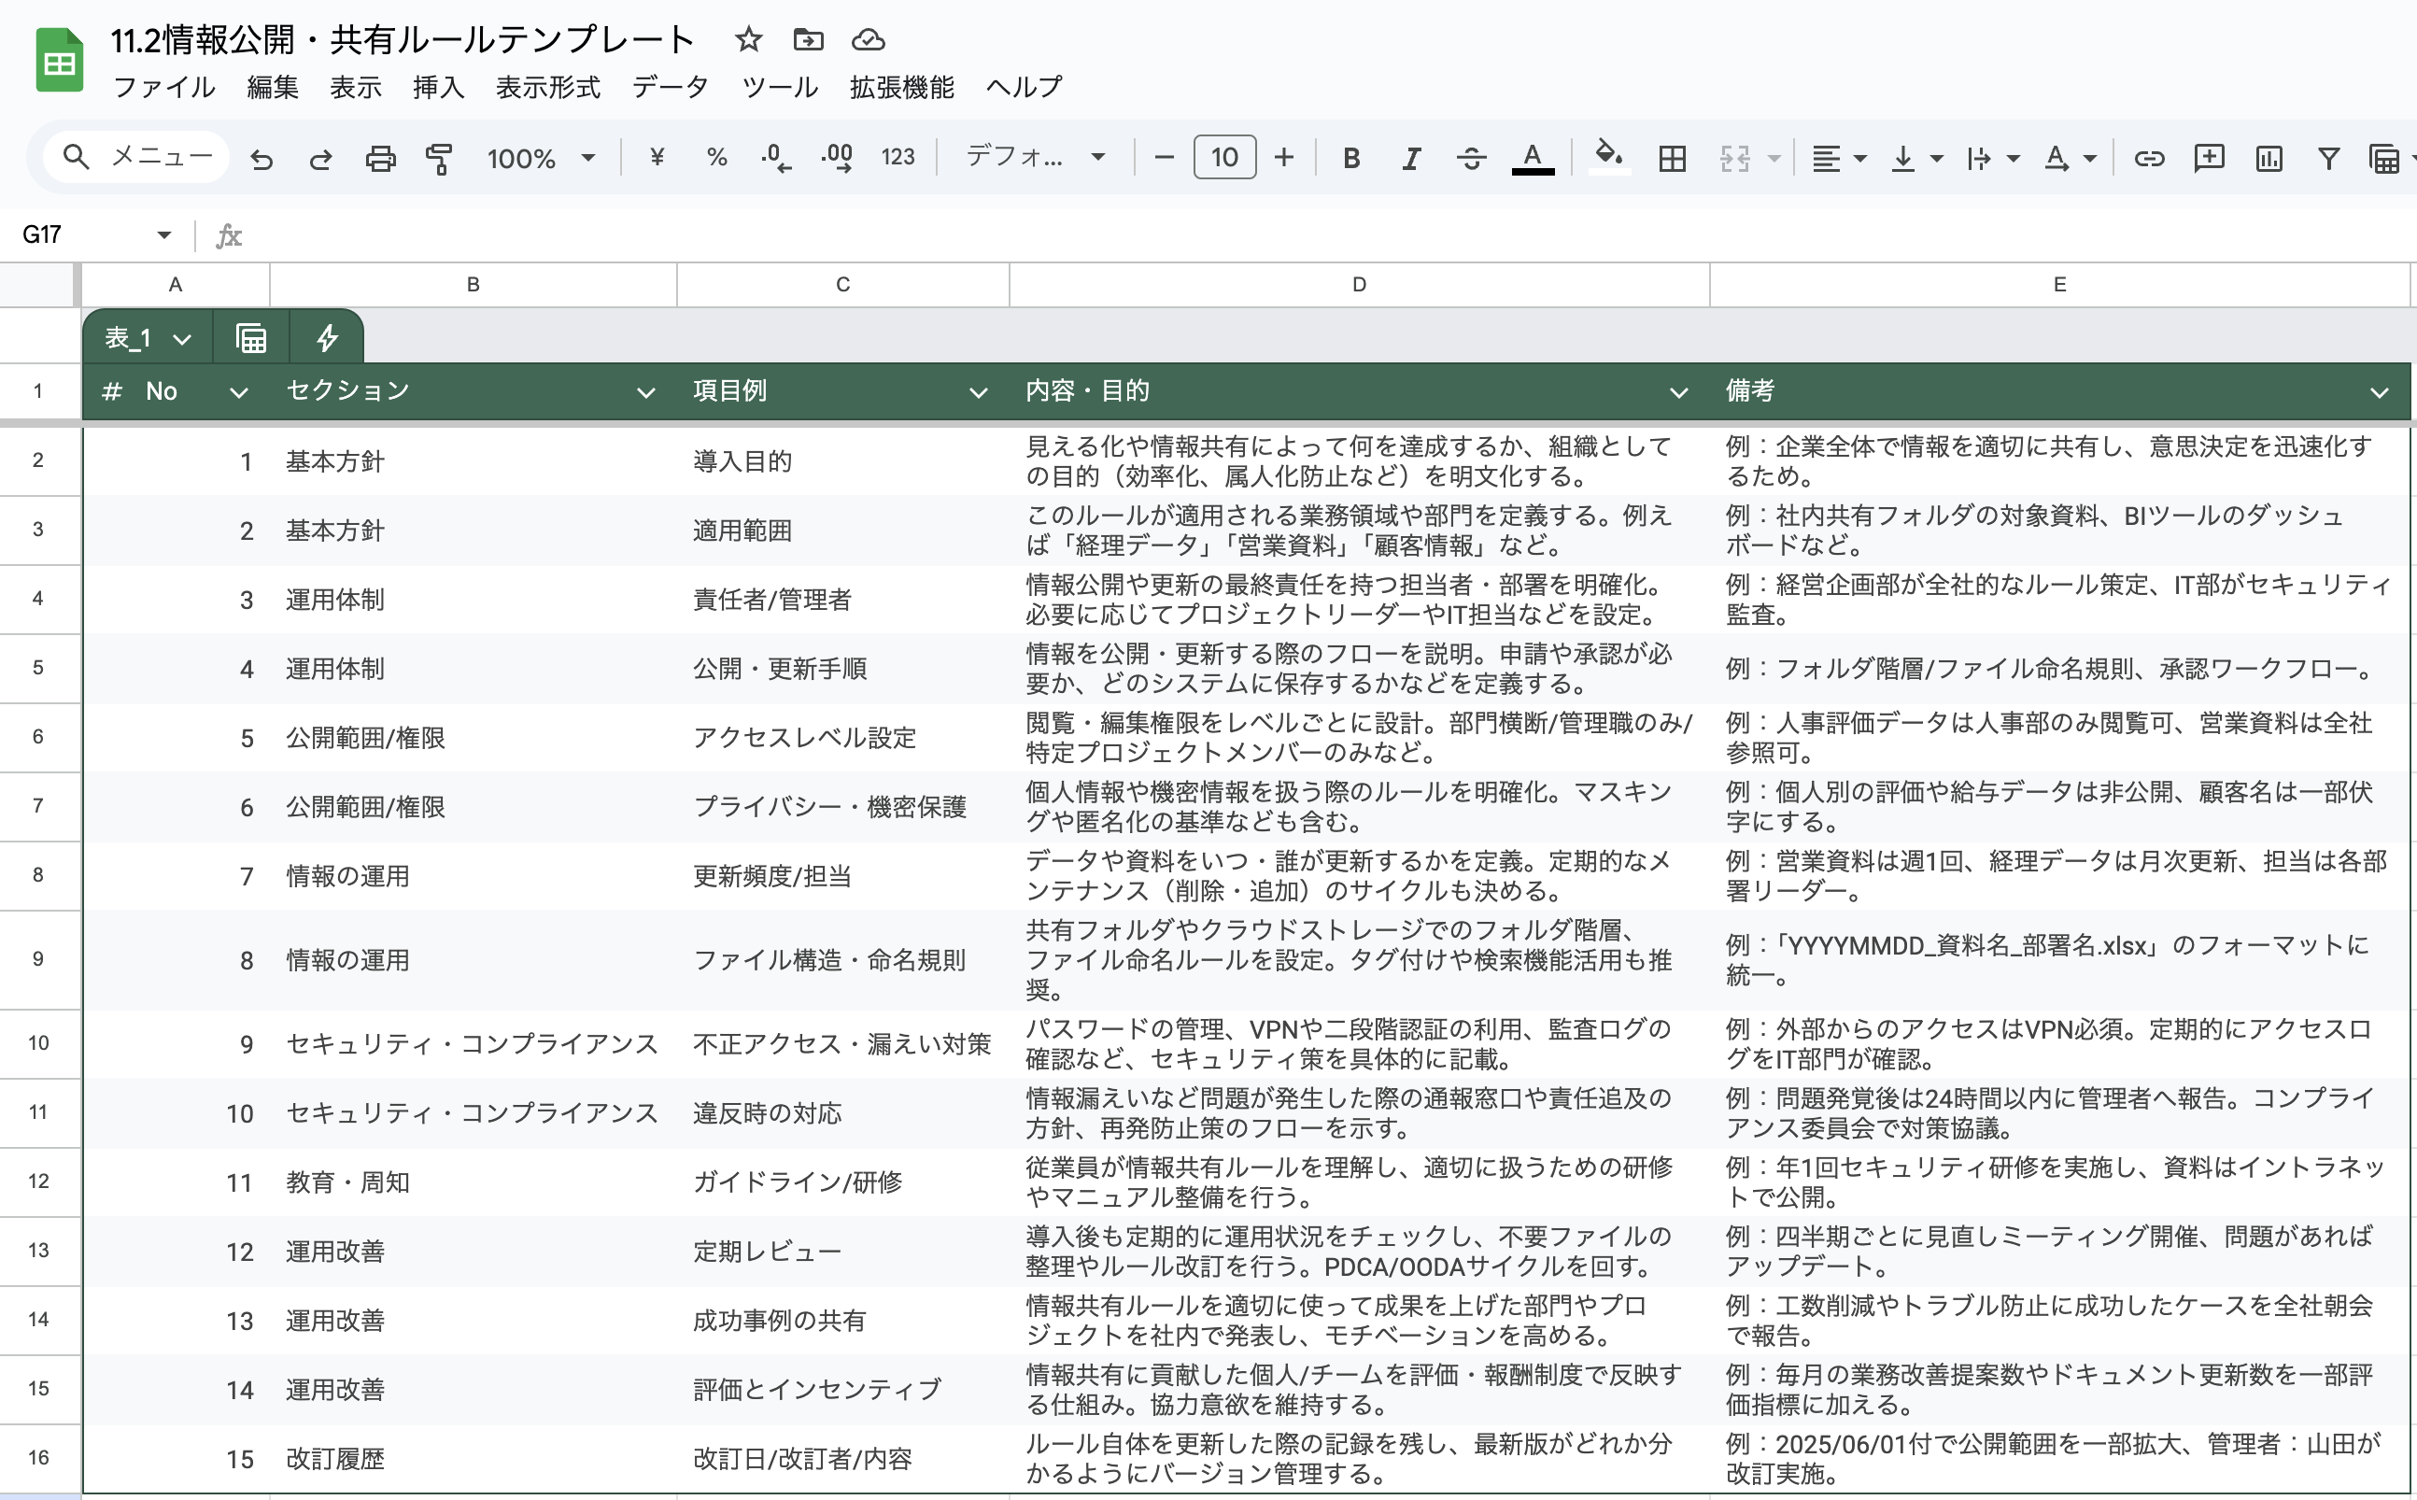
Task: Print the spreadsheet
Action: (x=381, y=157)
